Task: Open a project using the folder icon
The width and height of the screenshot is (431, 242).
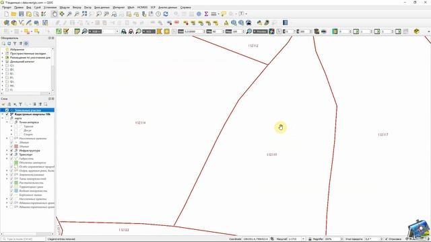Action: click(x=13, y=14)
